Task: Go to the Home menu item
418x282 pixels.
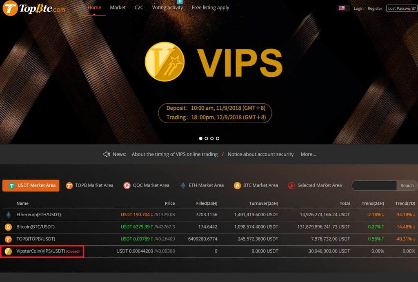Action: [94, 7]
